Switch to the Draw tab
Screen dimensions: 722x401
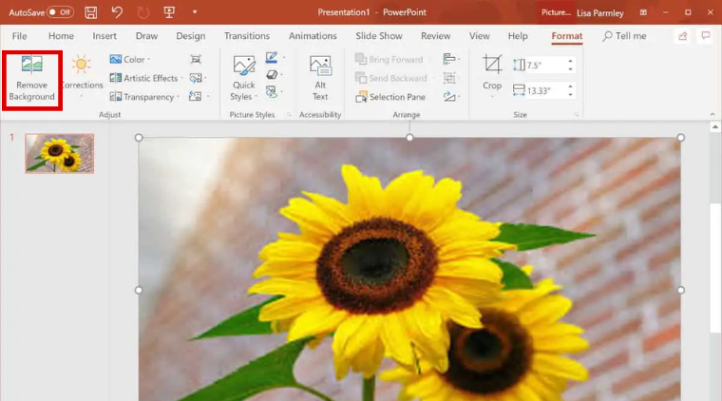[x=146, y=36]
